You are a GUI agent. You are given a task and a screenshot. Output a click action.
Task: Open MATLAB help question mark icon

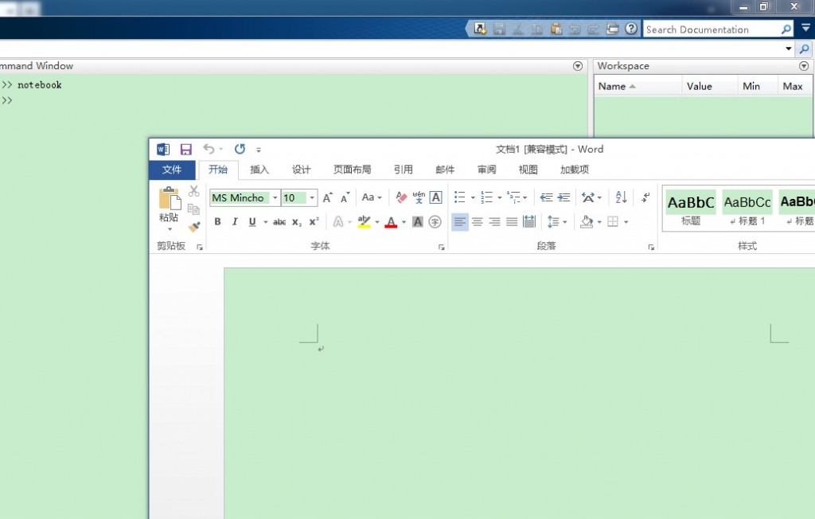point(631,29)
